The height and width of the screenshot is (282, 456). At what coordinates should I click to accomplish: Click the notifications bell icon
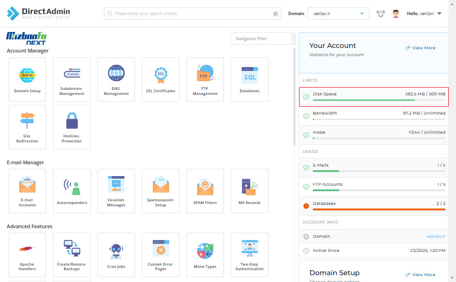(380, 14)
